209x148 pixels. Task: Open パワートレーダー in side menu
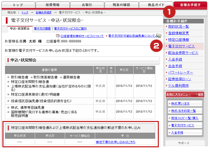point(180,72)
